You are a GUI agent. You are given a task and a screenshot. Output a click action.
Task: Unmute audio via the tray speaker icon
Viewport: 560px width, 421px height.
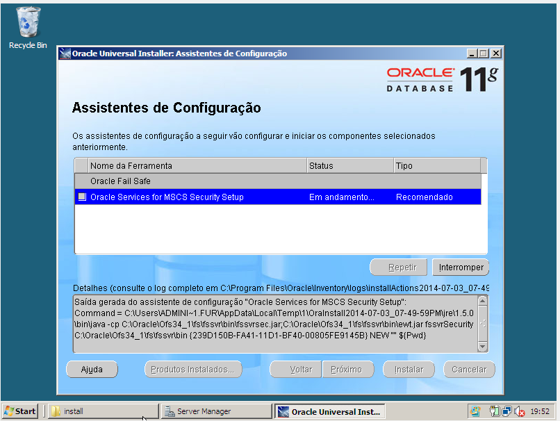click(518, 411)
